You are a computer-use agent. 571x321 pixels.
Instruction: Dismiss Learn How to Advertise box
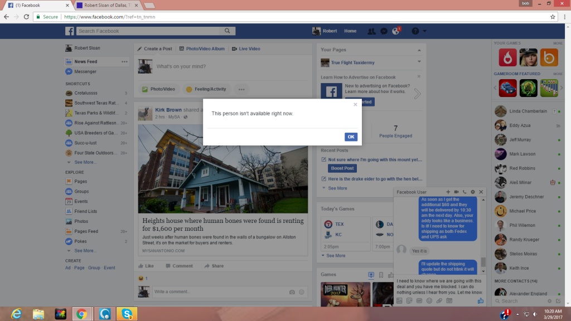tap(419, 76)
